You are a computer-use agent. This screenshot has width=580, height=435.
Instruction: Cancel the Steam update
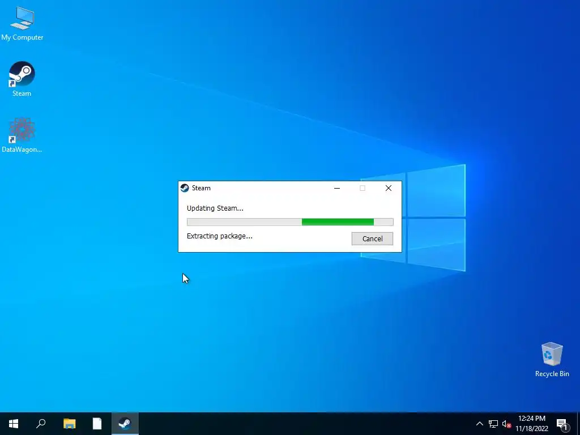(x=372, y=238)
